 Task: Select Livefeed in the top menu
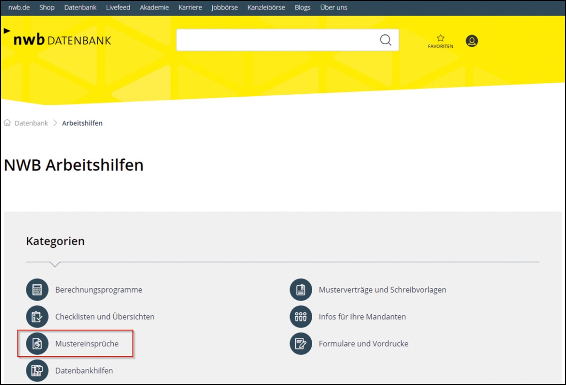click(x=118, y=8)
